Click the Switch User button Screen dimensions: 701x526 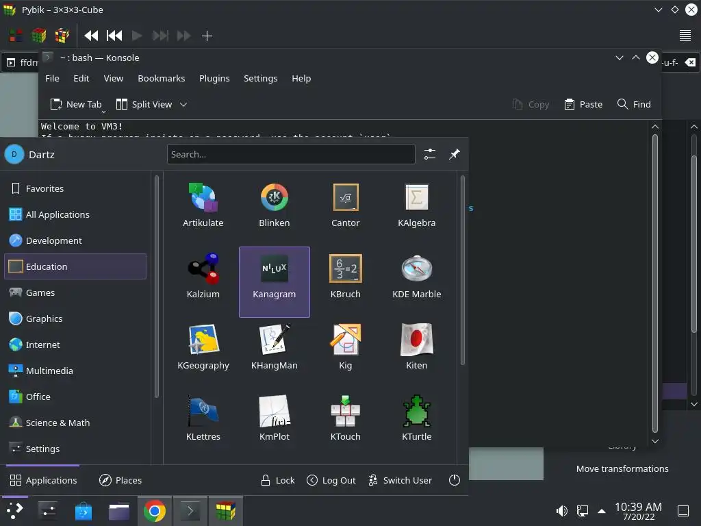400,480
